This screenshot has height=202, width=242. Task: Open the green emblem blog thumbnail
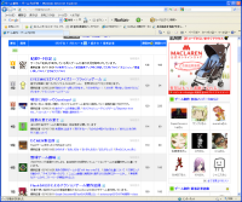23,167
